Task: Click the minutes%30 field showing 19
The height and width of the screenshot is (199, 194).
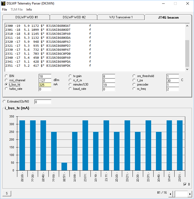Action: 109,85
